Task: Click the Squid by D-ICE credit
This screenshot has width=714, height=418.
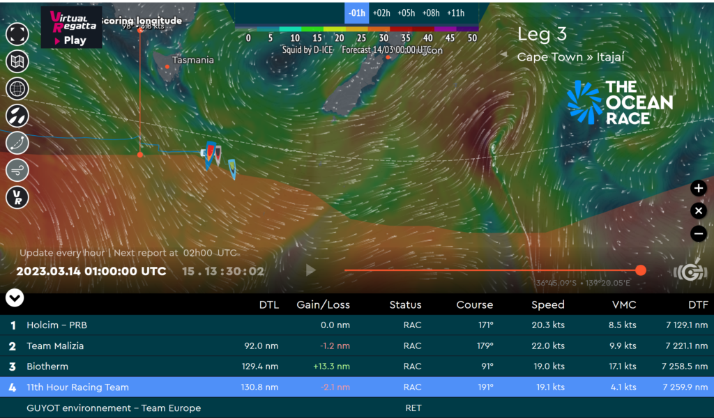Action: (307, 49)
